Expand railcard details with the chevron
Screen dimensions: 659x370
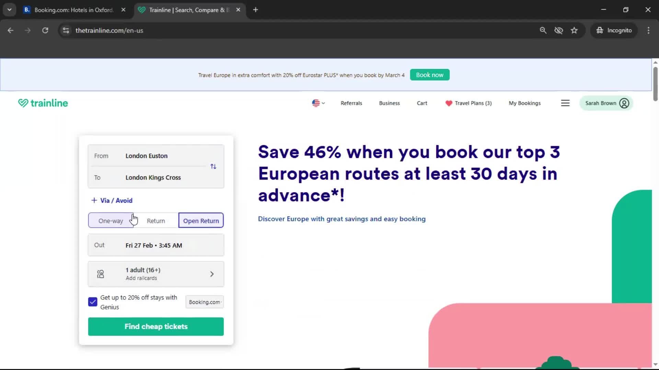[x=212, y=274]
